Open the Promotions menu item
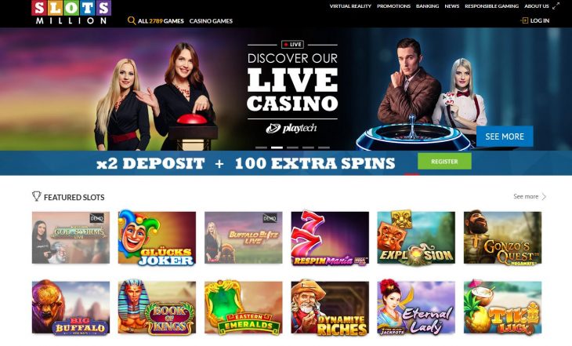This screenshot has width=572, height=346. coord(393,6)
